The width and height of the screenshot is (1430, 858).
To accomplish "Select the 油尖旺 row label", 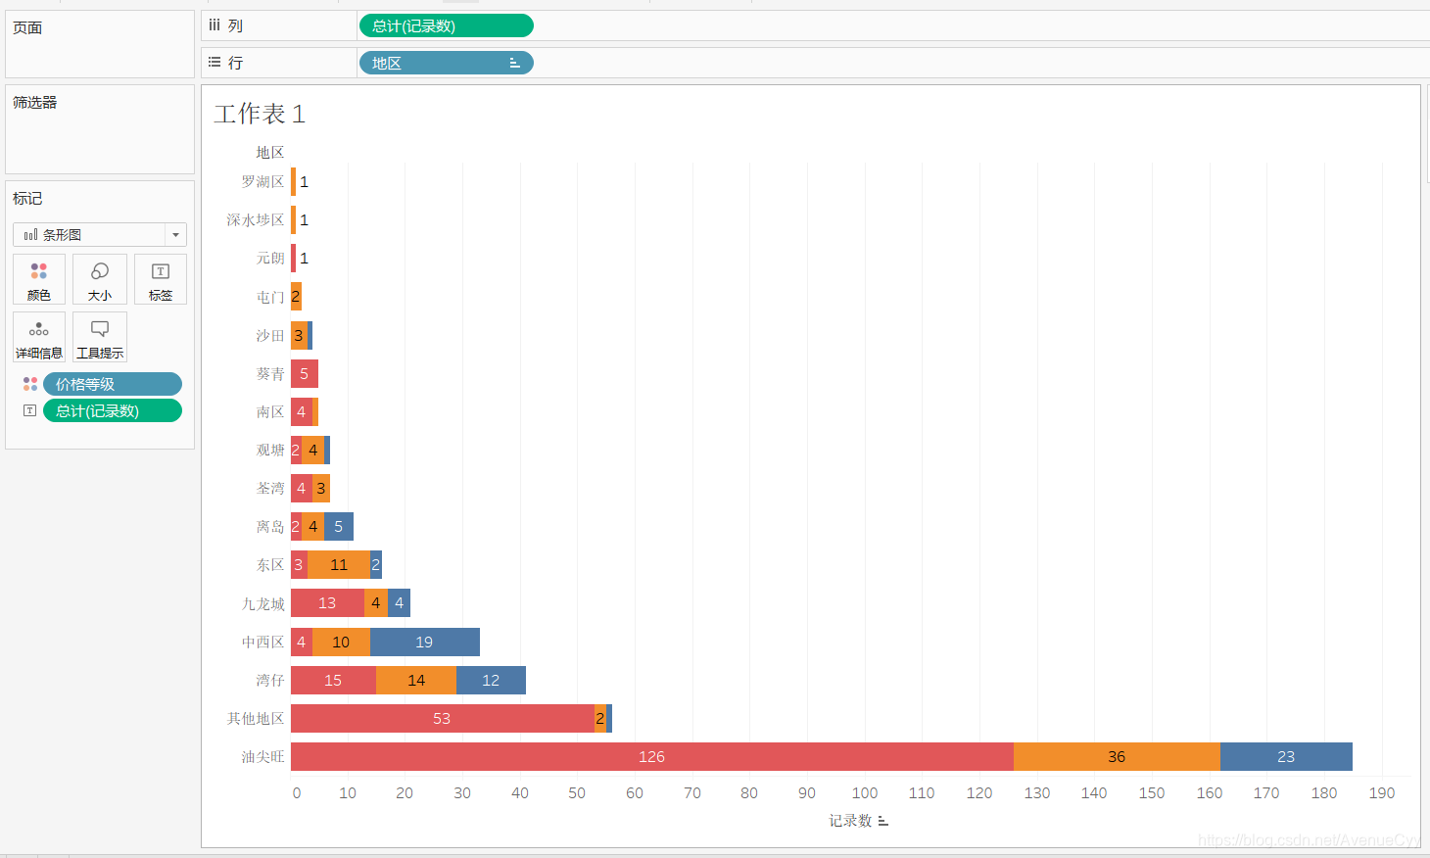I will pyautogui.click(x=262, y=756).
